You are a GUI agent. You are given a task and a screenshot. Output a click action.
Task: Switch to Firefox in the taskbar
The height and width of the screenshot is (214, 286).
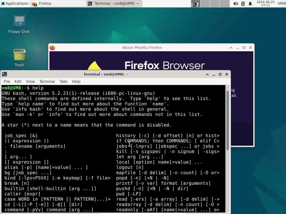pos(58,3)
